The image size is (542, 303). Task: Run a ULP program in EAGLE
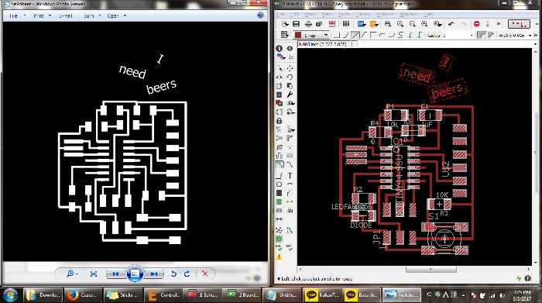pyautogui.click(x=374, y=24)
